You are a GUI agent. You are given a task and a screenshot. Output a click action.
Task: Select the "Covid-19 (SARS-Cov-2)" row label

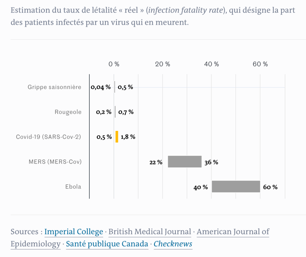click(x=48, y=137)
